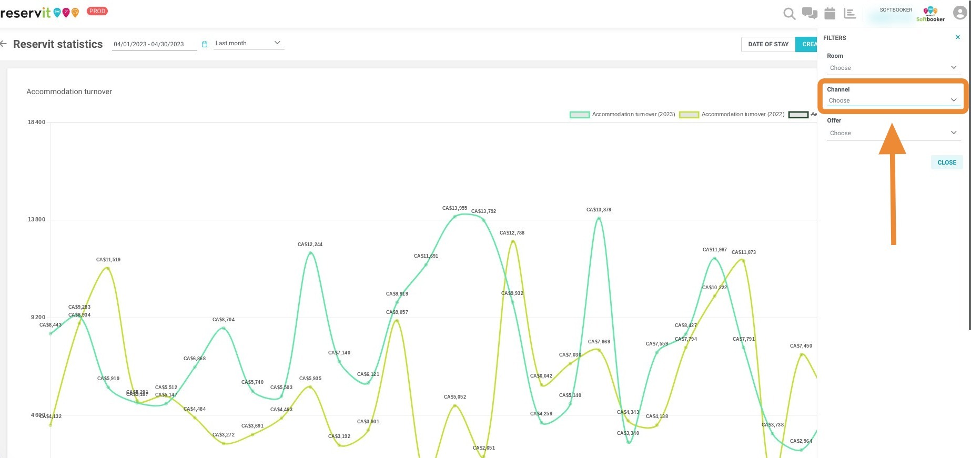Click the 18 400 y-axis value
Viewport: 971px width, 458px height.
coord(36,122)
